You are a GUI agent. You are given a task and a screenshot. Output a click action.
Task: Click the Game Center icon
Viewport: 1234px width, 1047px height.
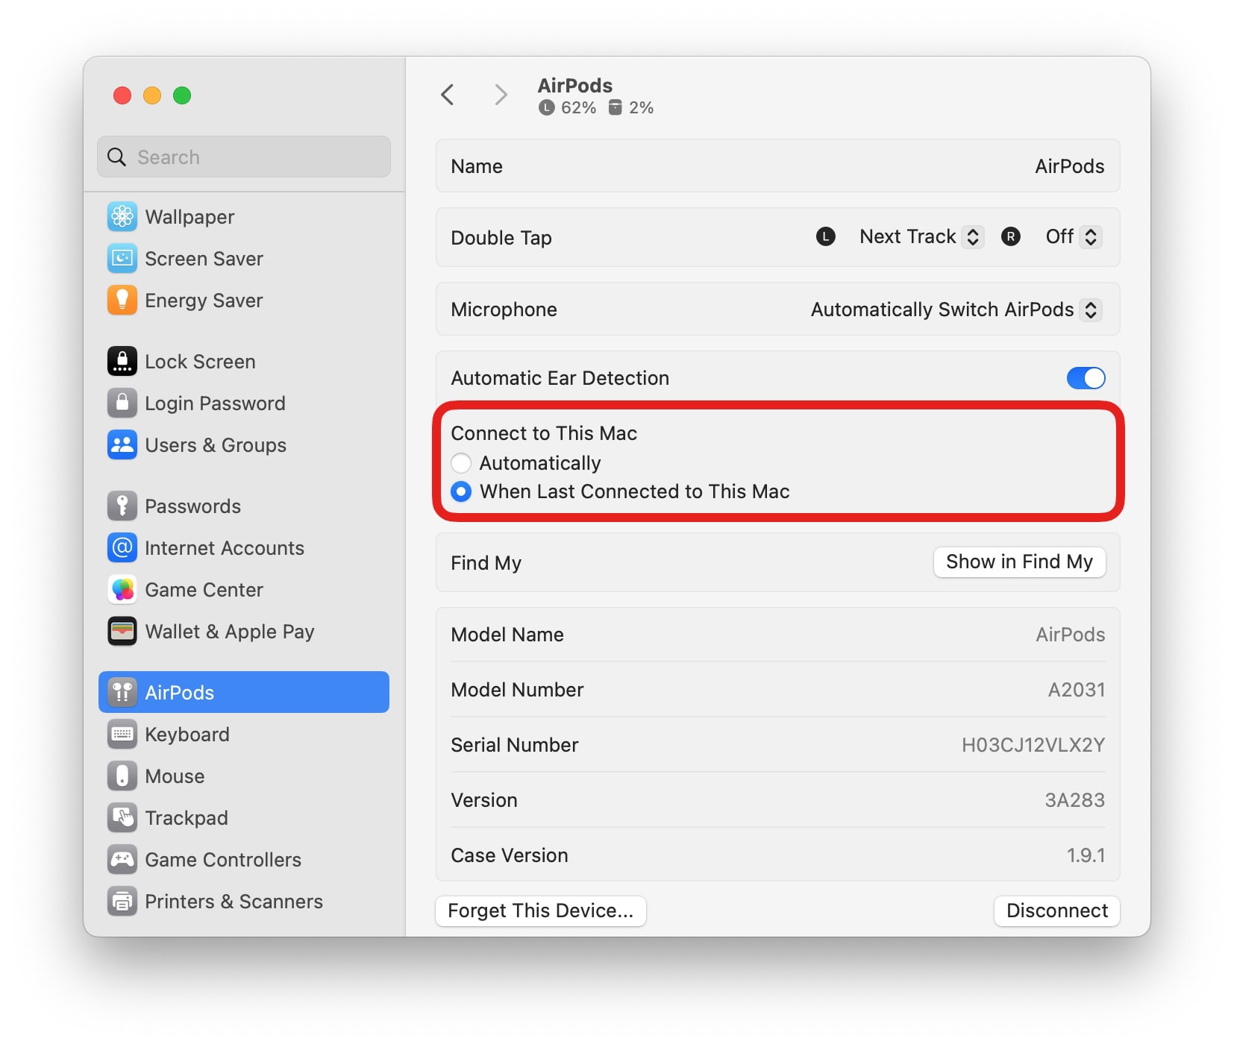(x=122, y=590)
